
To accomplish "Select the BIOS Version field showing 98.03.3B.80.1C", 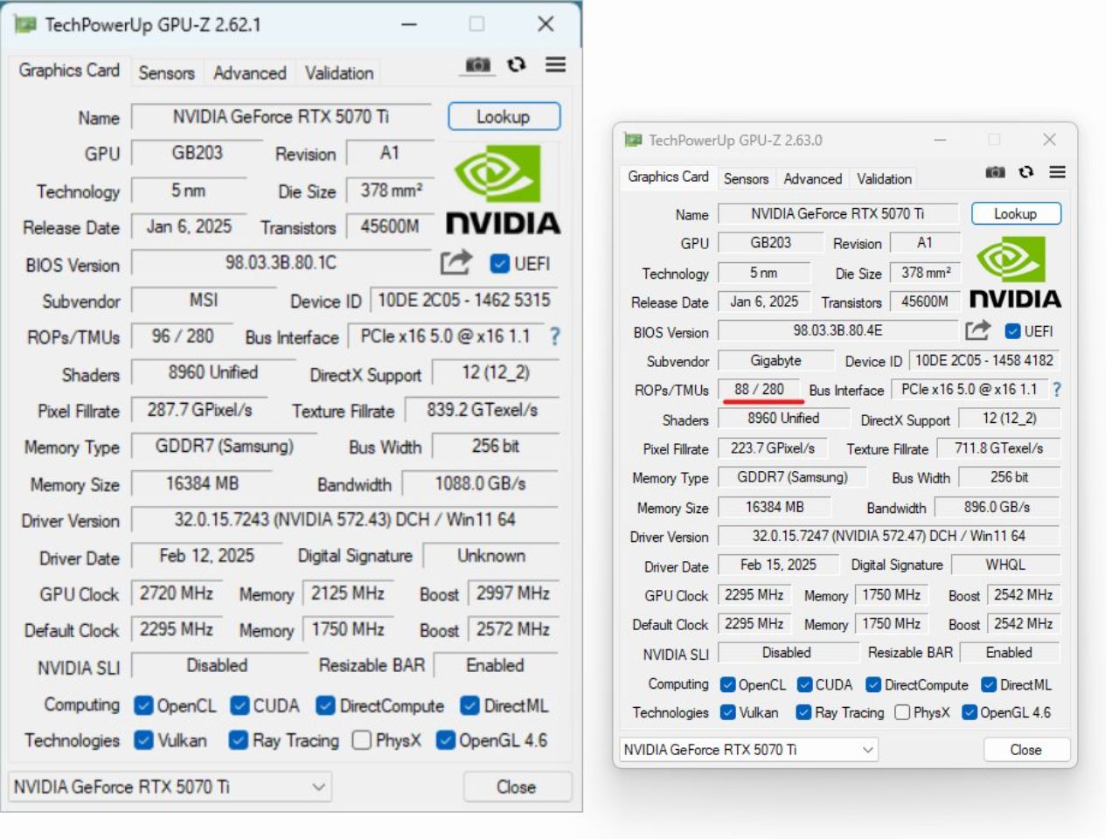I will coord(280,265).
